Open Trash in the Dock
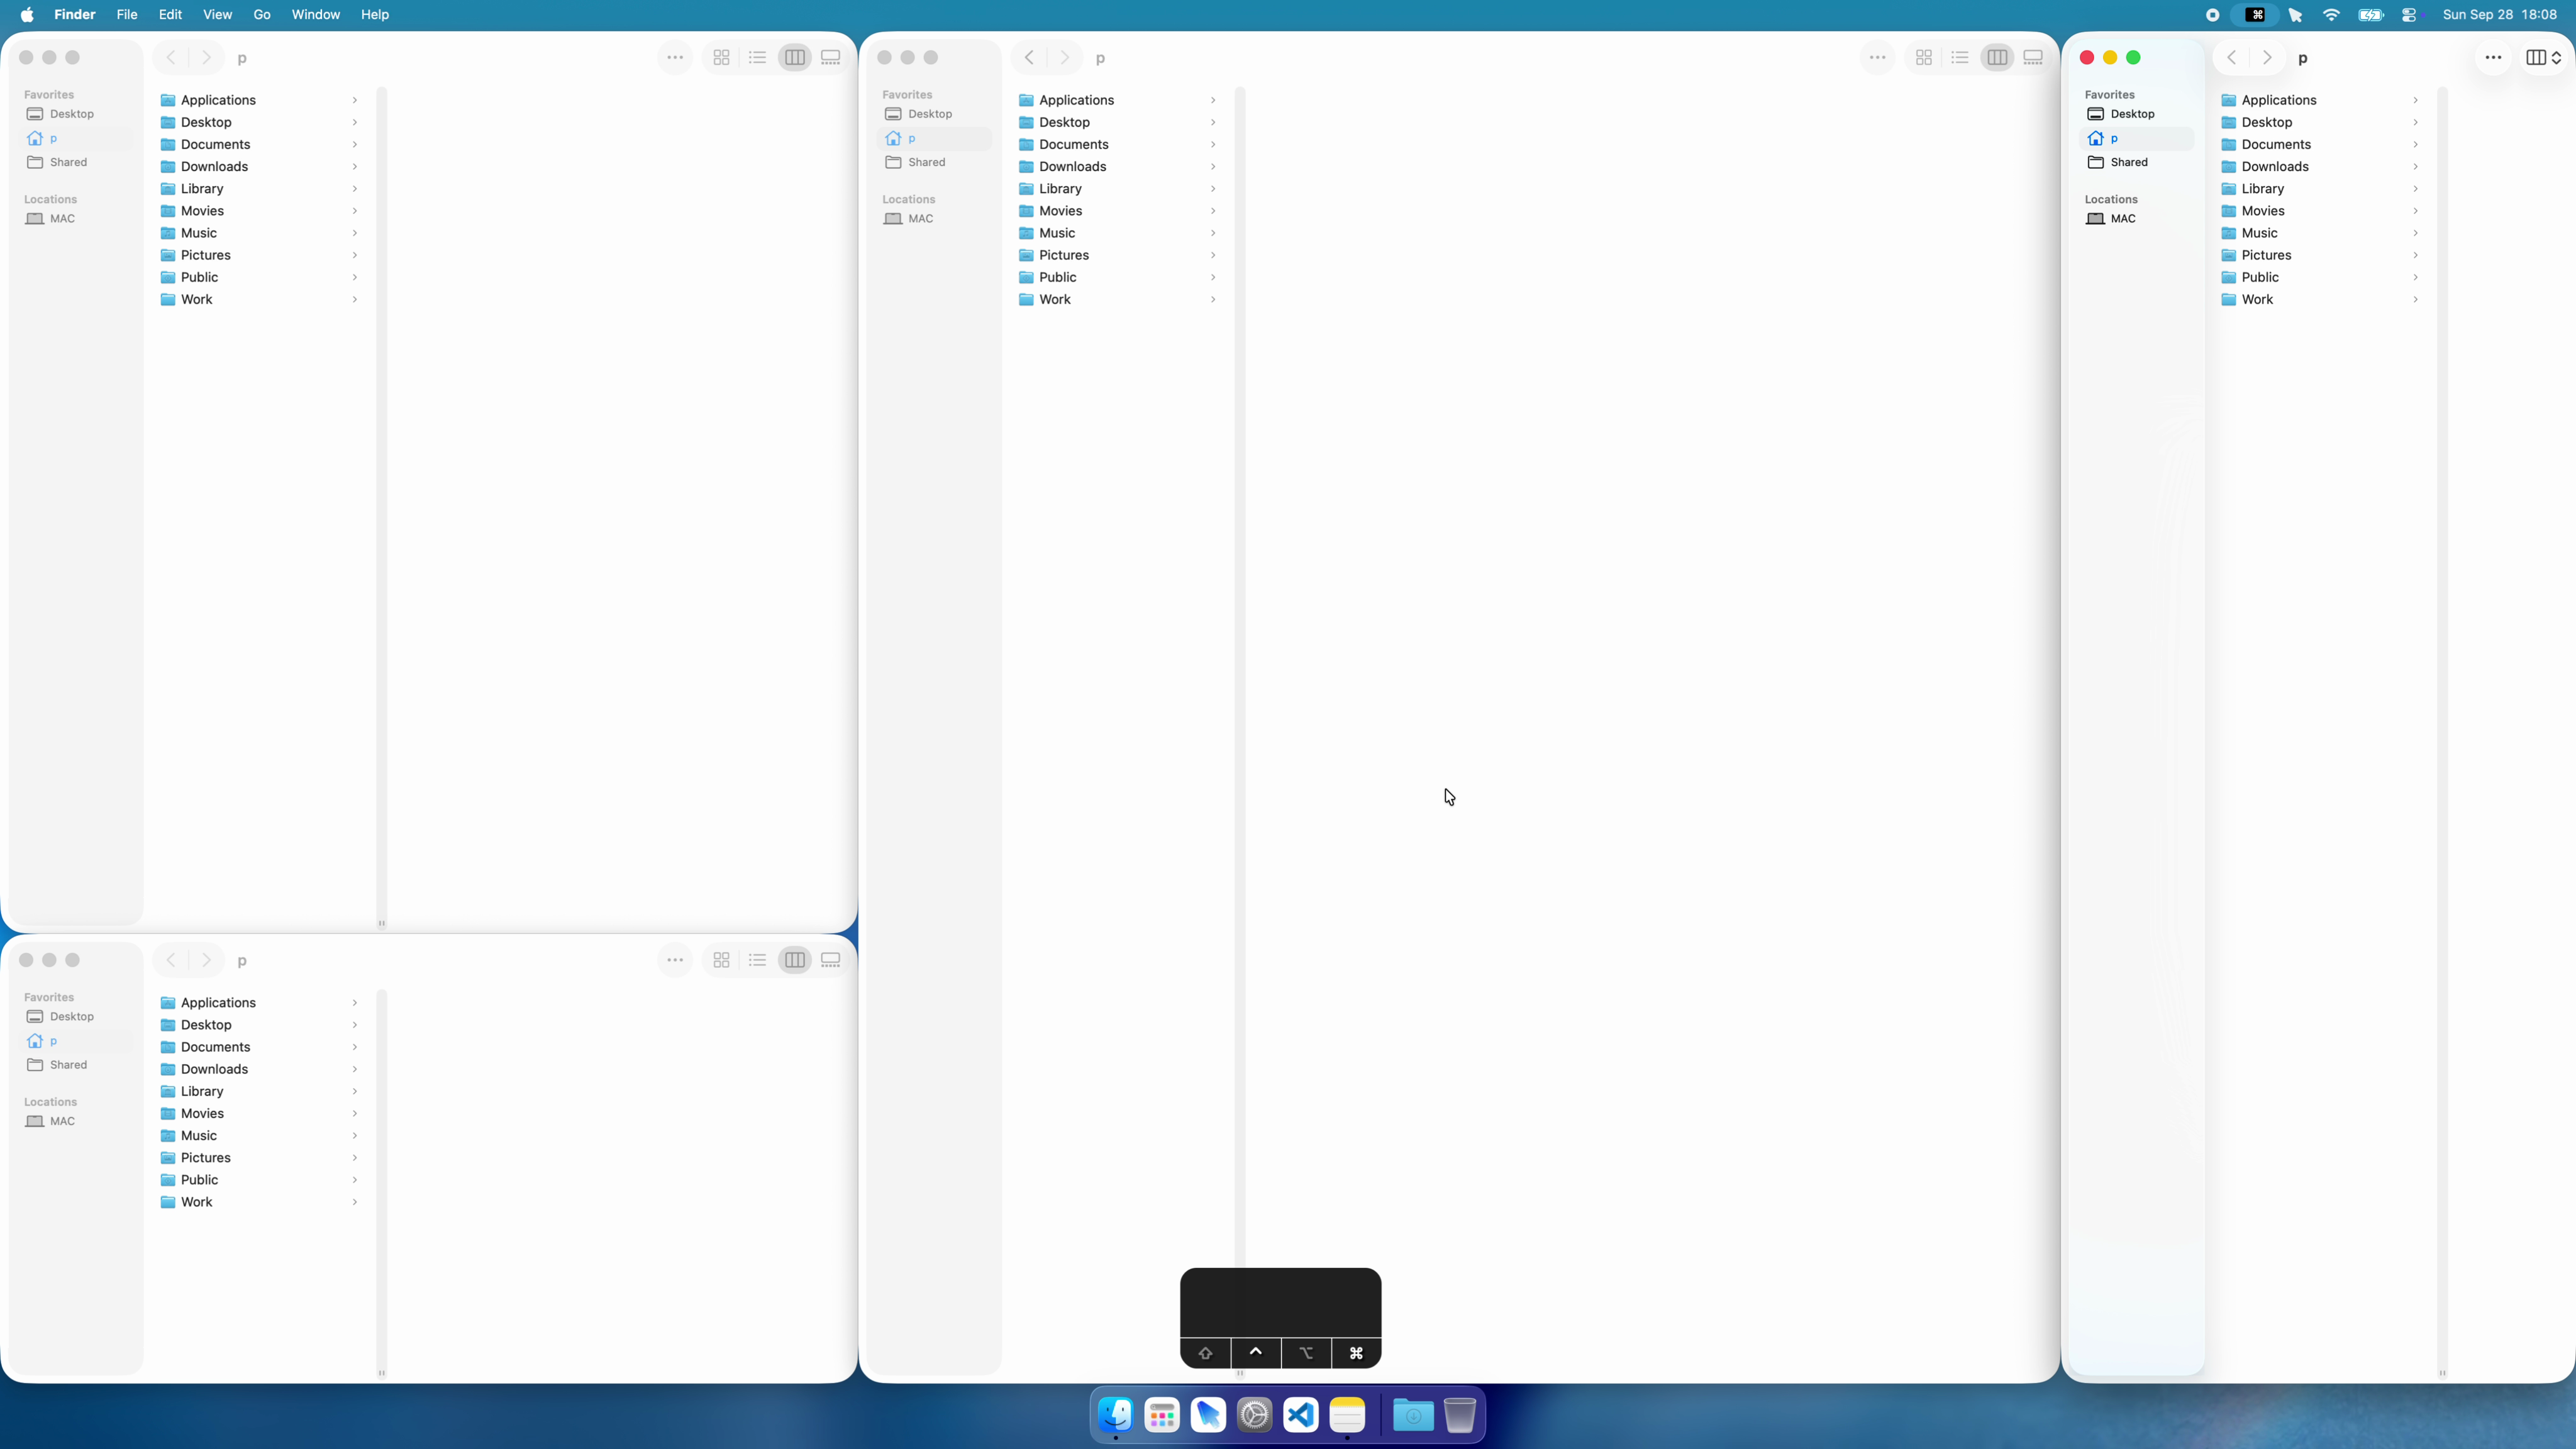 (x=1460, y=1415)
